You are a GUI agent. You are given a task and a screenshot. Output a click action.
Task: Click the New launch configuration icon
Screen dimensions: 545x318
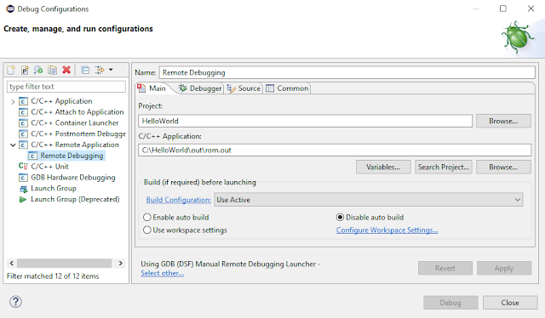11,70
